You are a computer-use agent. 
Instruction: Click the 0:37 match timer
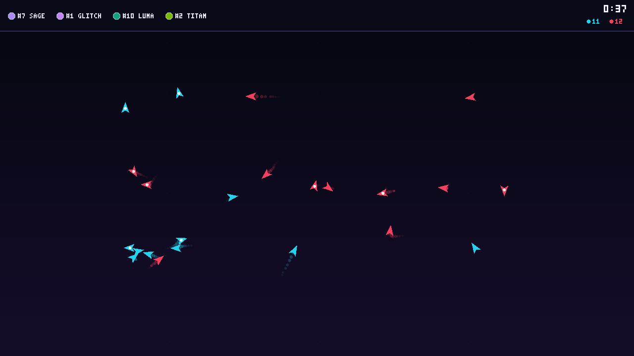point(615,8)
